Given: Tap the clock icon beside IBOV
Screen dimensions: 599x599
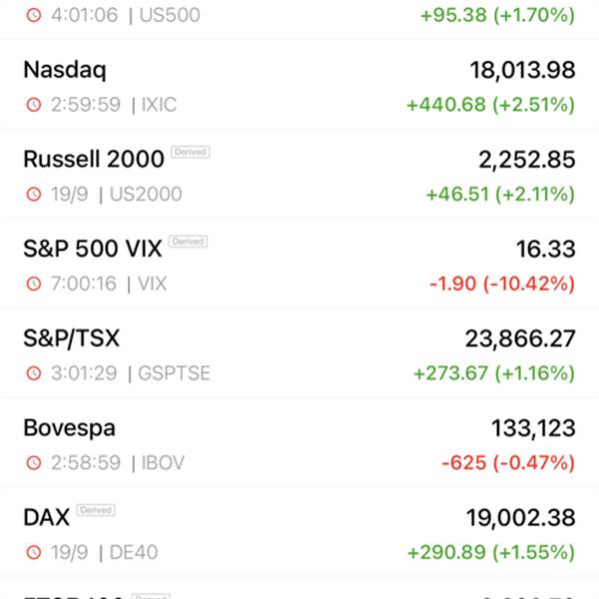Looking at the screenshot, I should click(34, 462).
